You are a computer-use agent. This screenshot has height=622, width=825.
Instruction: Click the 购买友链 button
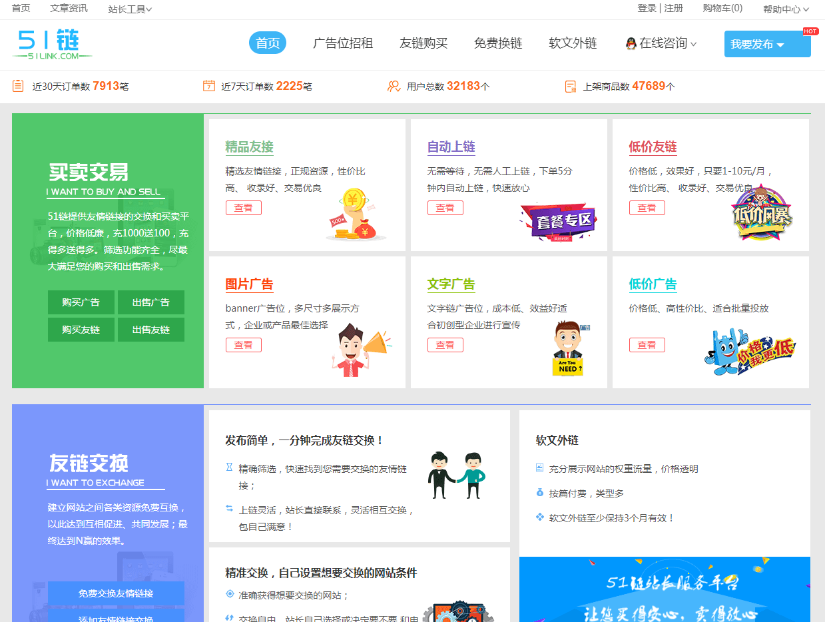coord(81,329)
